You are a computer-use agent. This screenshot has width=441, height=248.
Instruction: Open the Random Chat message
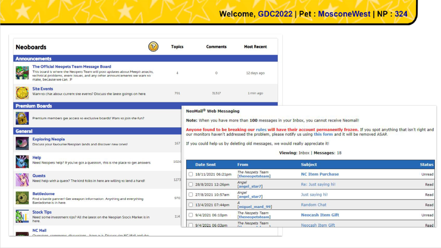[x=314, y=205]
